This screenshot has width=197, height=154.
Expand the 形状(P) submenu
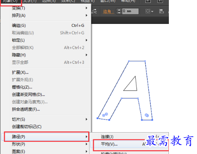[46, 144]
